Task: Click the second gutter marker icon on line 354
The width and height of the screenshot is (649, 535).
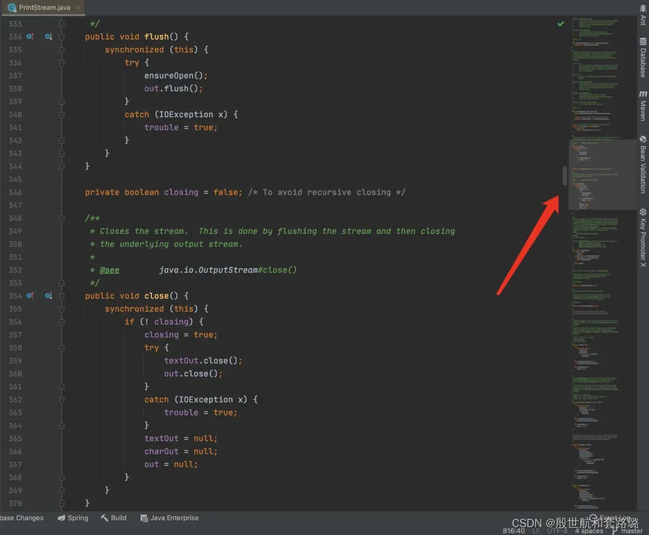Action: [x=49, y=296]
